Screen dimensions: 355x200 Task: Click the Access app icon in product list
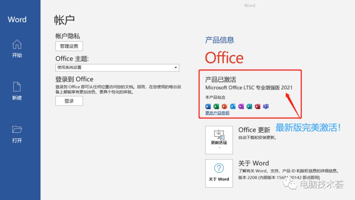click(258, 106)
